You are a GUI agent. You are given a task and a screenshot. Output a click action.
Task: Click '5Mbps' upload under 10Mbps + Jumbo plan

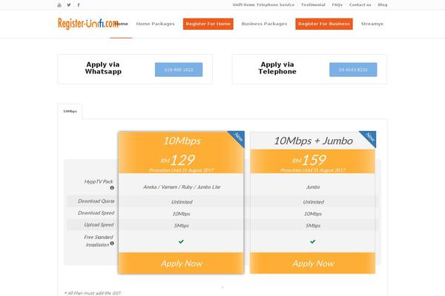click(x=313, y=226)
